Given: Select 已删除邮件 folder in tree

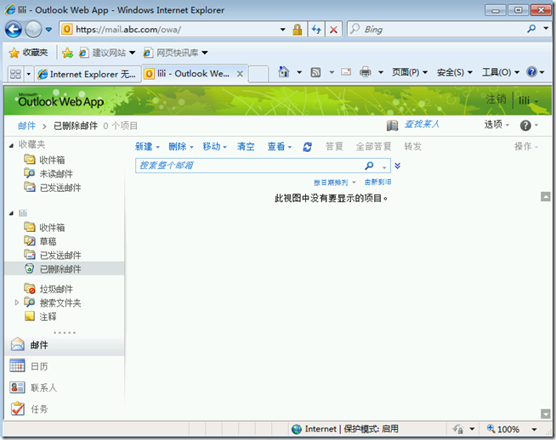Looking at the screenshot, I should point(65,269).
